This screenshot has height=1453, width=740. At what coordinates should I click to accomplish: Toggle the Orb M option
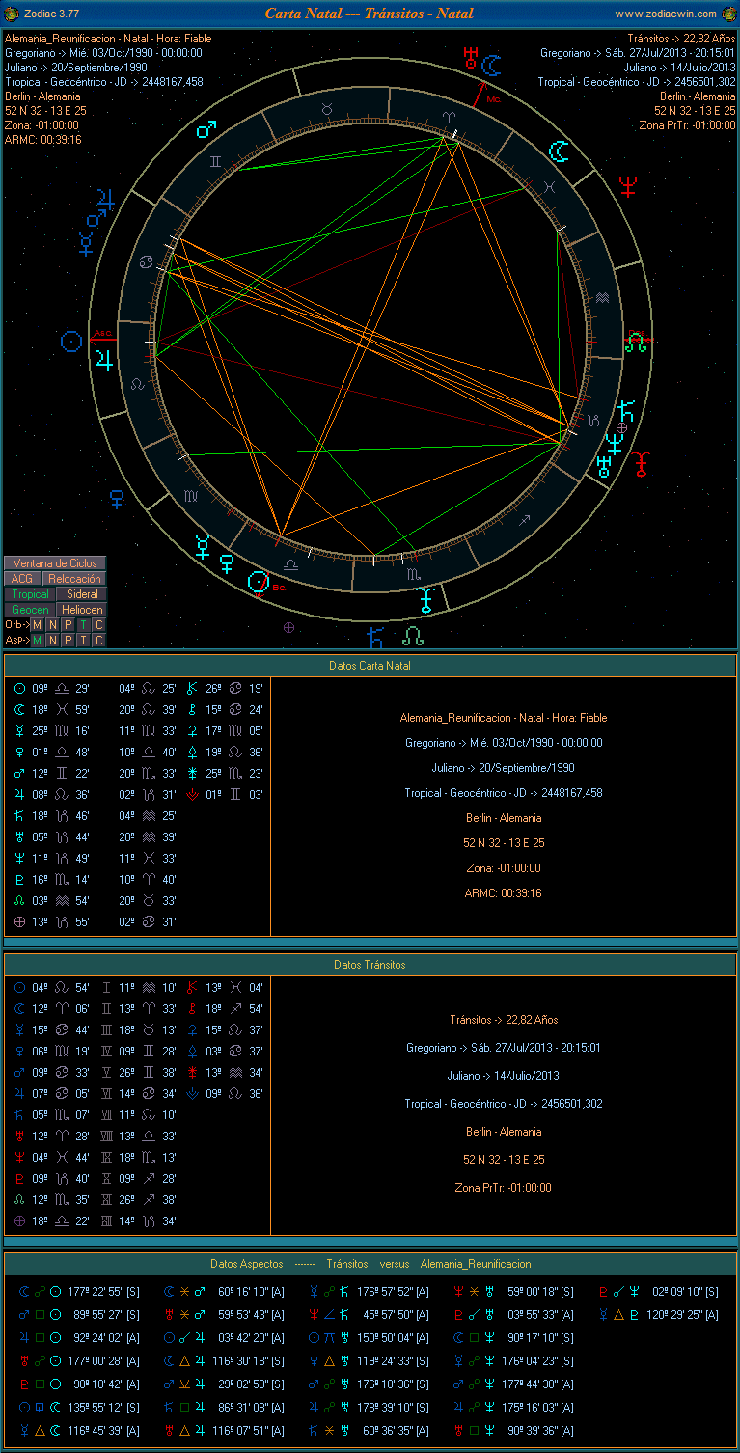click(37, 625)
